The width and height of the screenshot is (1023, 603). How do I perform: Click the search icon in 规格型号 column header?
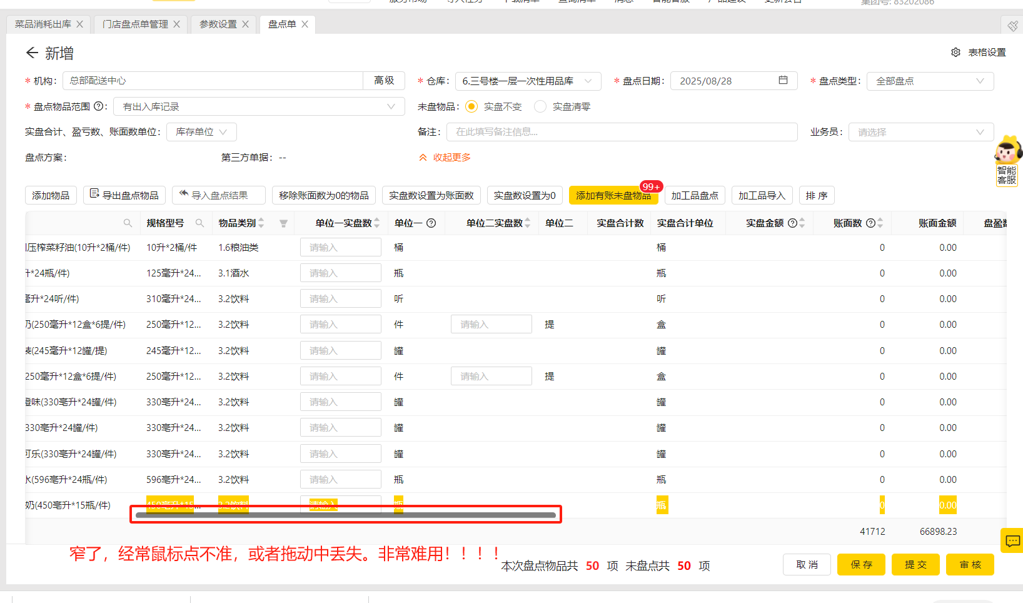coord(200,223)
